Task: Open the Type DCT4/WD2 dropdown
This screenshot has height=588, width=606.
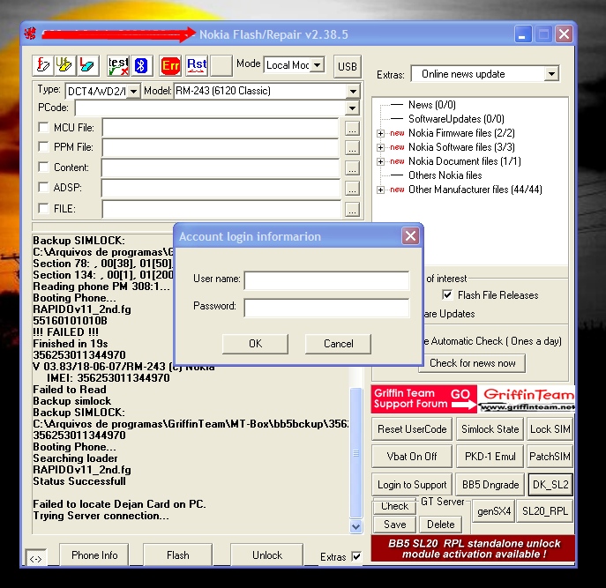Action: 133,91
